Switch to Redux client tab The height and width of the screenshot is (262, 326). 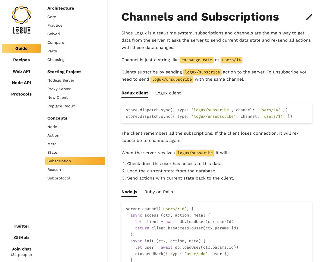(135, 93)
